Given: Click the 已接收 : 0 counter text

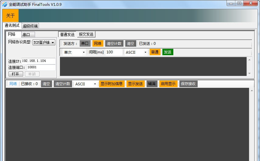Looking at the screenshot, I should tap(29, 84).
